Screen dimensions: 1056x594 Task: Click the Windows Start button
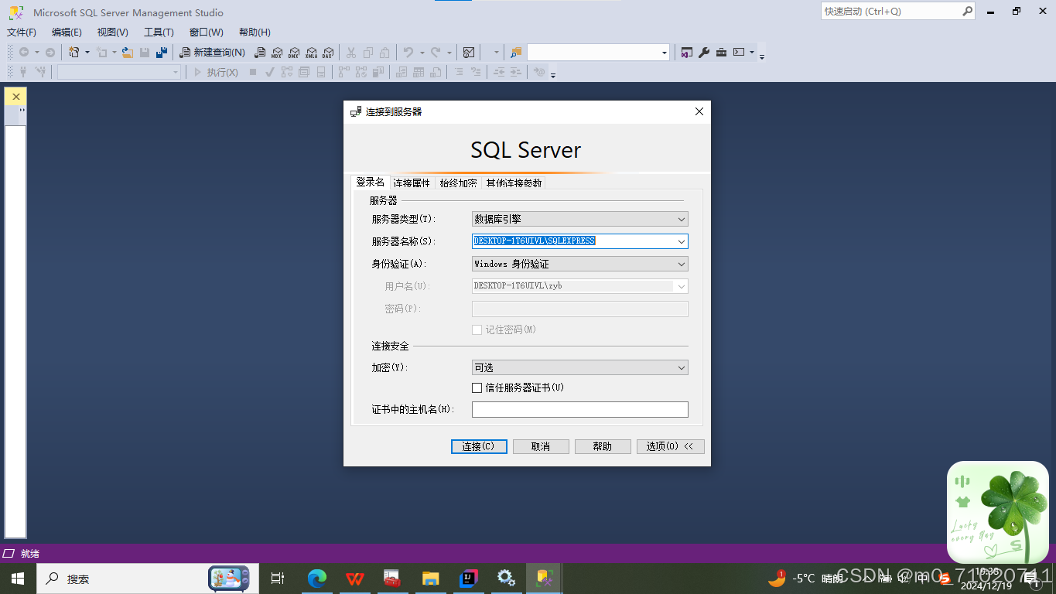click(18, 579)
